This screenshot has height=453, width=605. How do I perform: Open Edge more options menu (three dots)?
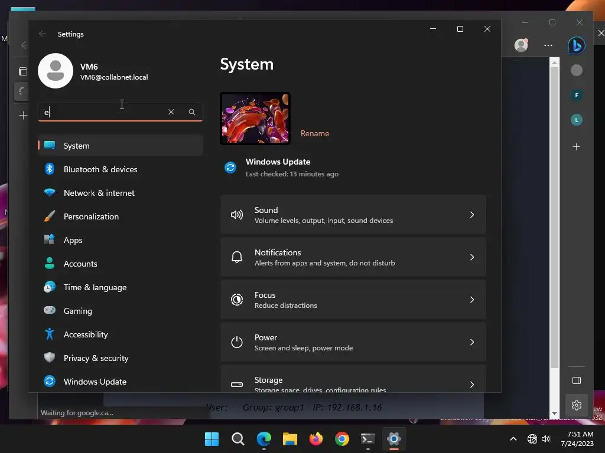click(548, 45)
